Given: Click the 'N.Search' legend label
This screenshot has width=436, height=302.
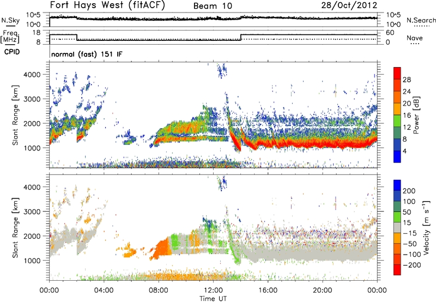Looking at the screenshot, I should click(421, 20).
